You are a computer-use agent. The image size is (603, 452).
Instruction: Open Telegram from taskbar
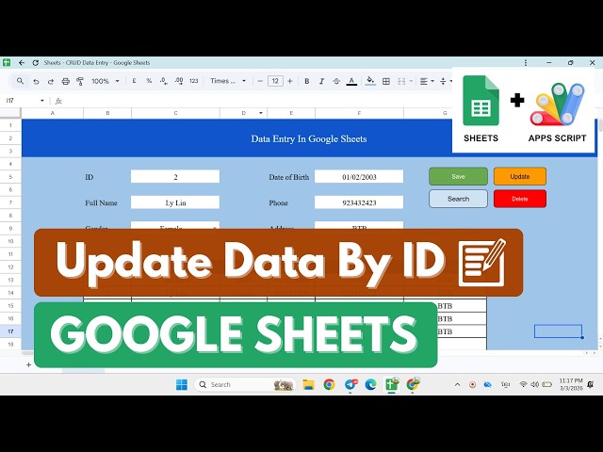(350, 384)
